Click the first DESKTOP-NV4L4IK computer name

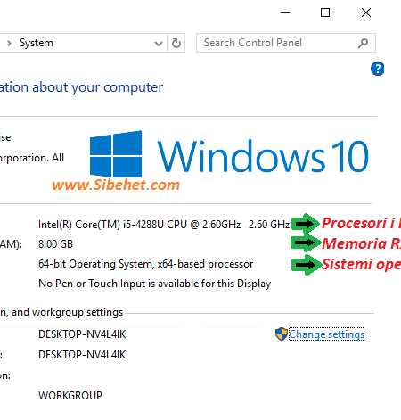click(x=82, y=334)
